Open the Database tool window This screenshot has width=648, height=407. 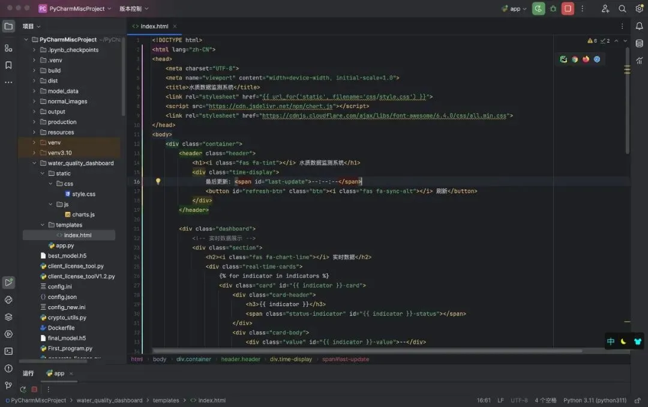click(x=640, y=43)
